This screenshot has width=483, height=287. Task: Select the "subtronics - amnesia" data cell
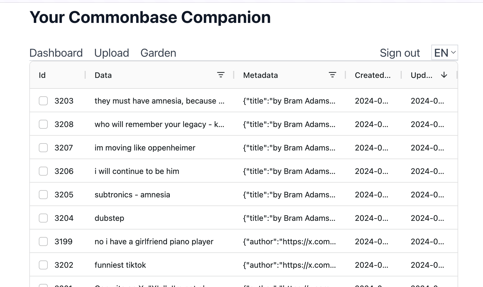[x=132, y=195]
